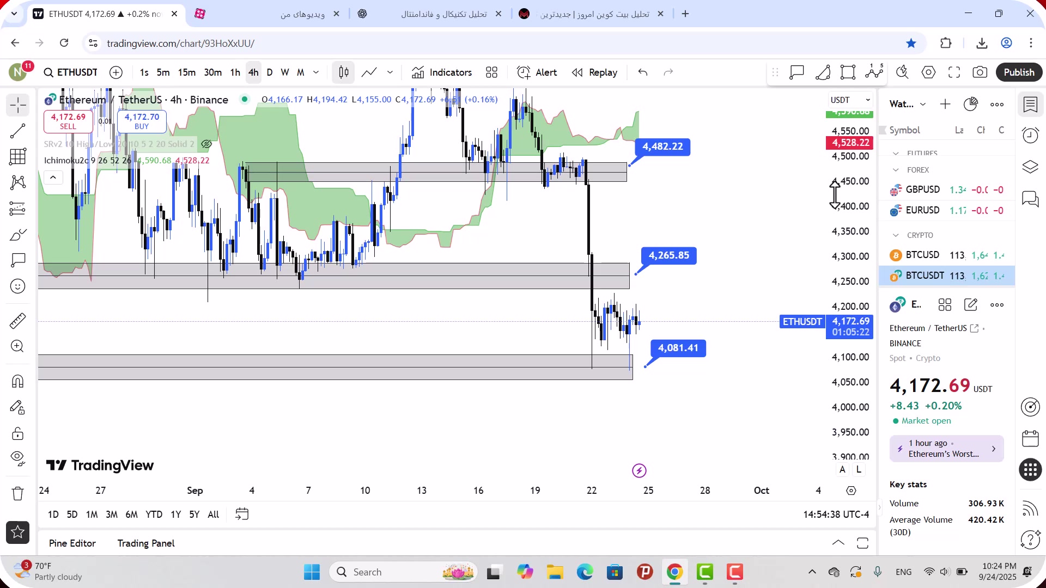
Task: Take a chart snapshot camera icon
Action: pyautogui.click(x=980, y=72)
